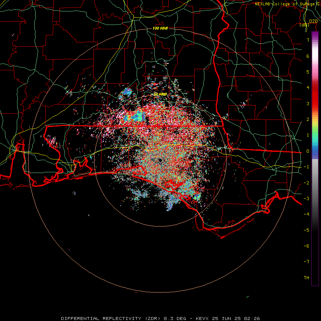Click the "TH" label on the color scale
Image resolution: width=321 pixels, height=321 pixels.
[x=306, y=278]
